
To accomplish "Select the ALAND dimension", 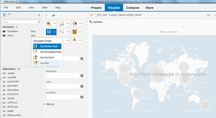I will pos(11,73).
